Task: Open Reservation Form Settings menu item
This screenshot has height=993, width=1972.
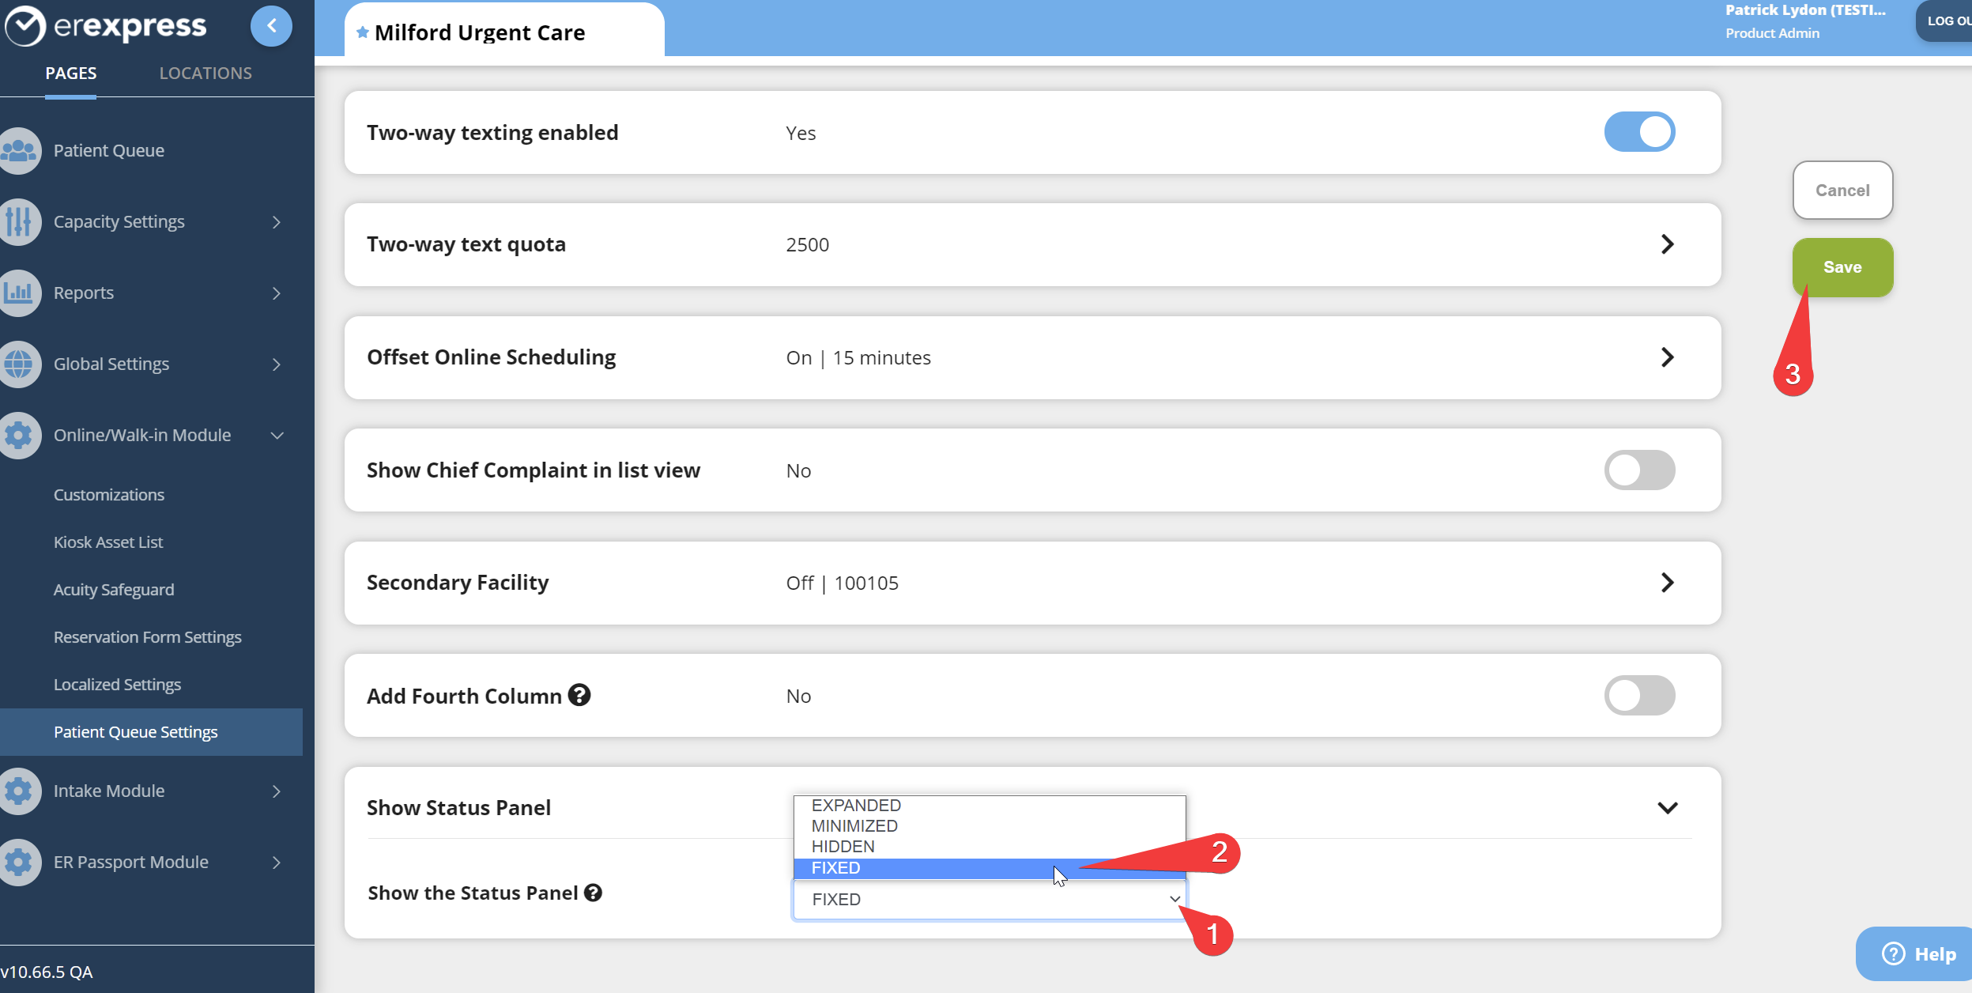Action: [148, 637]
